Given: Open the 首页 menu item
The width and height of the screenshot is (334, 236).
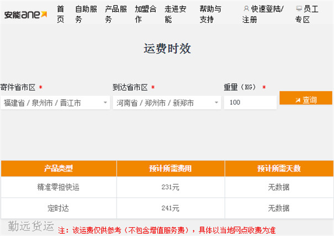Looking at the screenshot, I should tap(61, 14).
